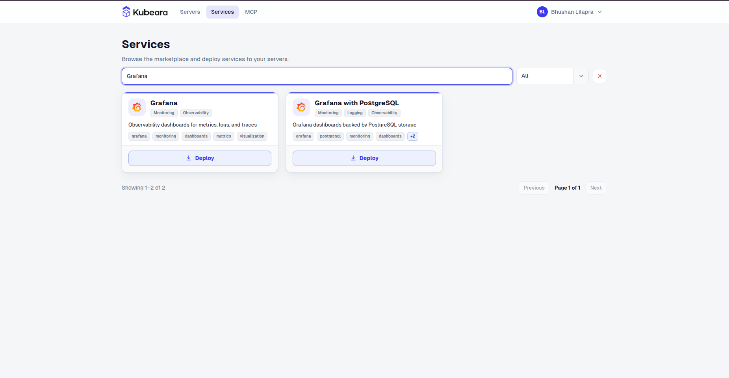Screen dimensions: 729x378
Task: Open the Grafana with PostgreSQL title
Action: click(x=357, y=103)
